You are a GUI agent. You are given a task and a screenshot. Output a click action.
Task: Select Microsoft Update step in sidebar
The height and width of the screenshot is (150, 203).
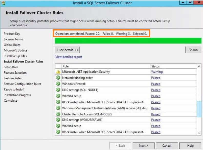[x=16, y=50]
